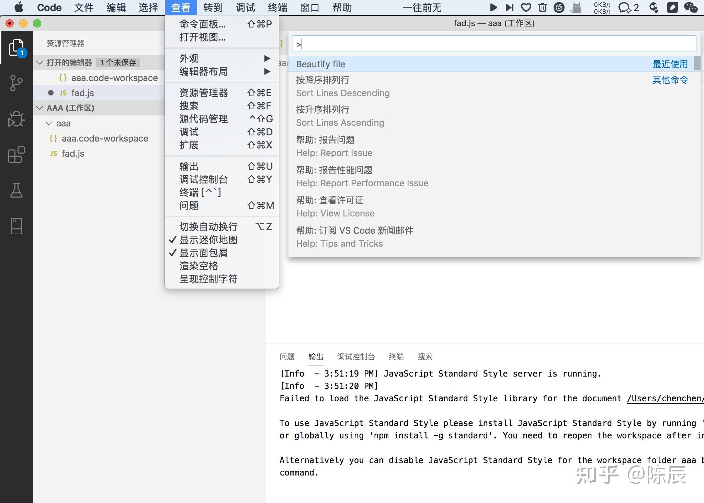The height and width of the screenshot is (503, 704).
Task: Open the Source Control activity bar icon
Action: (x=16, y=83)
